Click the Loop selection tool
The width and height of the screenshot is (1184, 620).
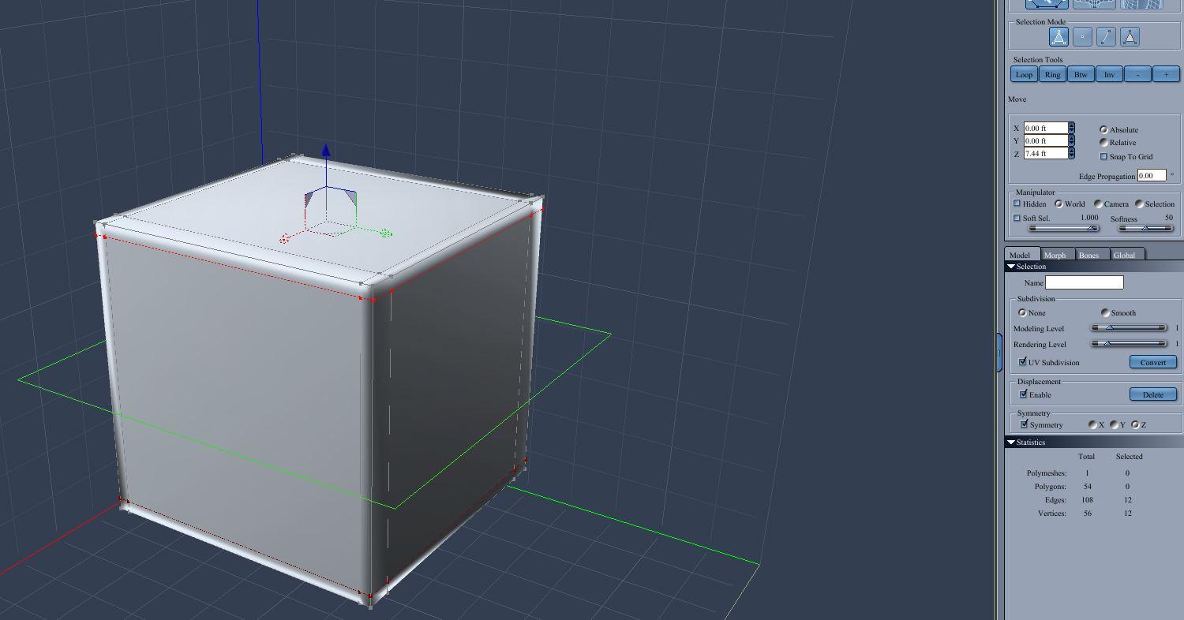pos(1024,75)
